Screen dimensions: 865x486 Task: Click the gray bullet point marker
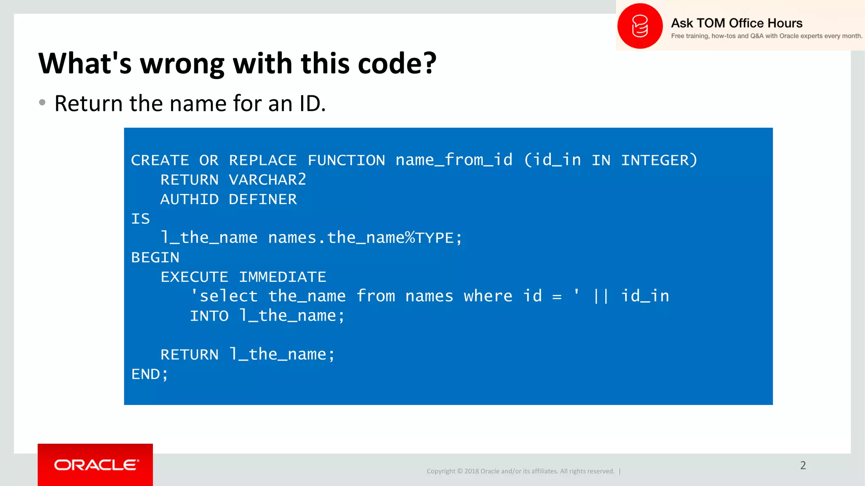pos(42,103)
